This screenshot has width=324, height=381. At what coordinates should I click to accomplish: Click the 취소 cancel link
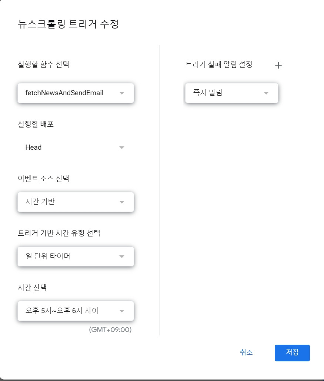(246, 352)
